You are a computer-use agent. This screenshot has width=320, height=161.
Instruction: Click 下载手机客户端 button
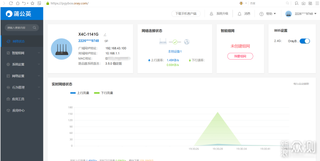[x=186, y=14]
